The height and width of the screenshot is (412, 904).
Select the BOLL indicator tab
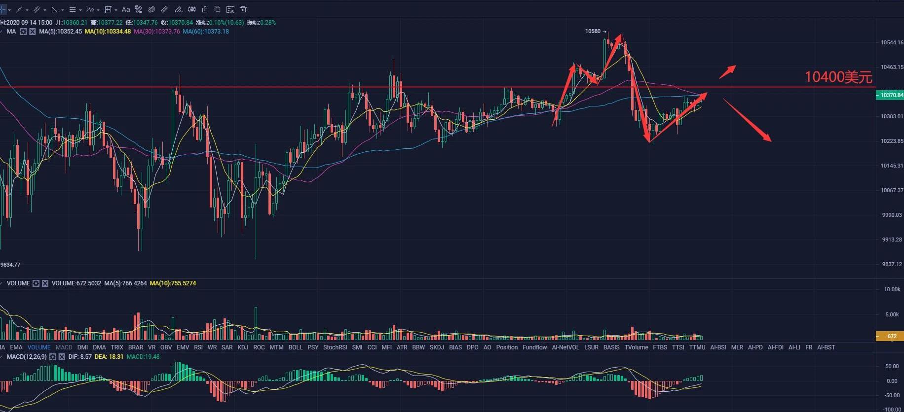tap(295, 347)
